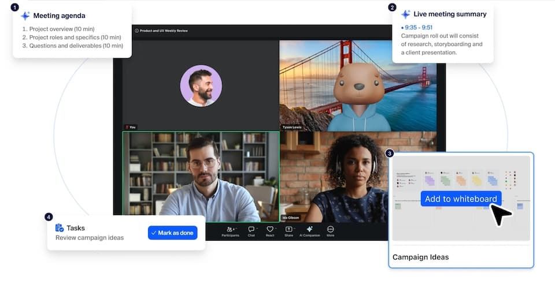Open the Participants panel
The width and height of the screenshot is (555, 284).
coord(230,231)
